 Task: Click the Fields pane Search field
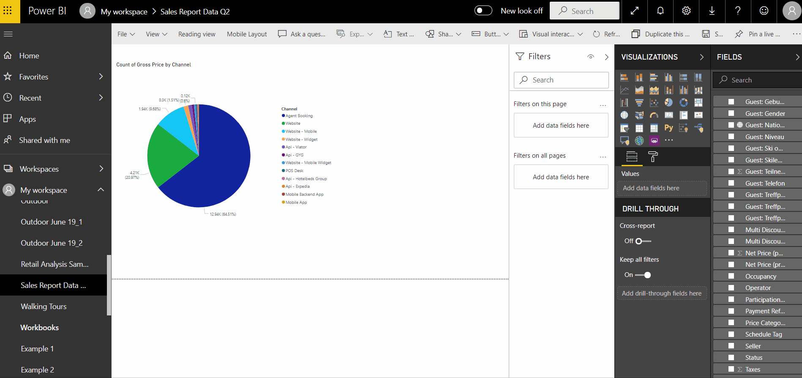pos(757,80)
